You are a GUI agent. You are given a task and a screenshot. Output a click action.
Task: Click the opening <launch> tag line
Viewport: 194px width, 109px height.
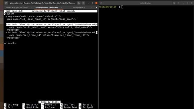(9, 14)
